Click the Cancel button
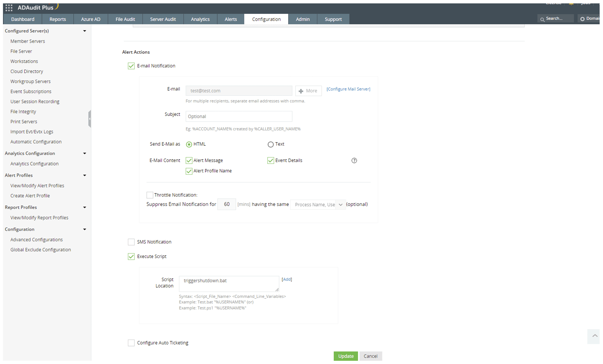This screenshot has height=364, width=603. 370,356
